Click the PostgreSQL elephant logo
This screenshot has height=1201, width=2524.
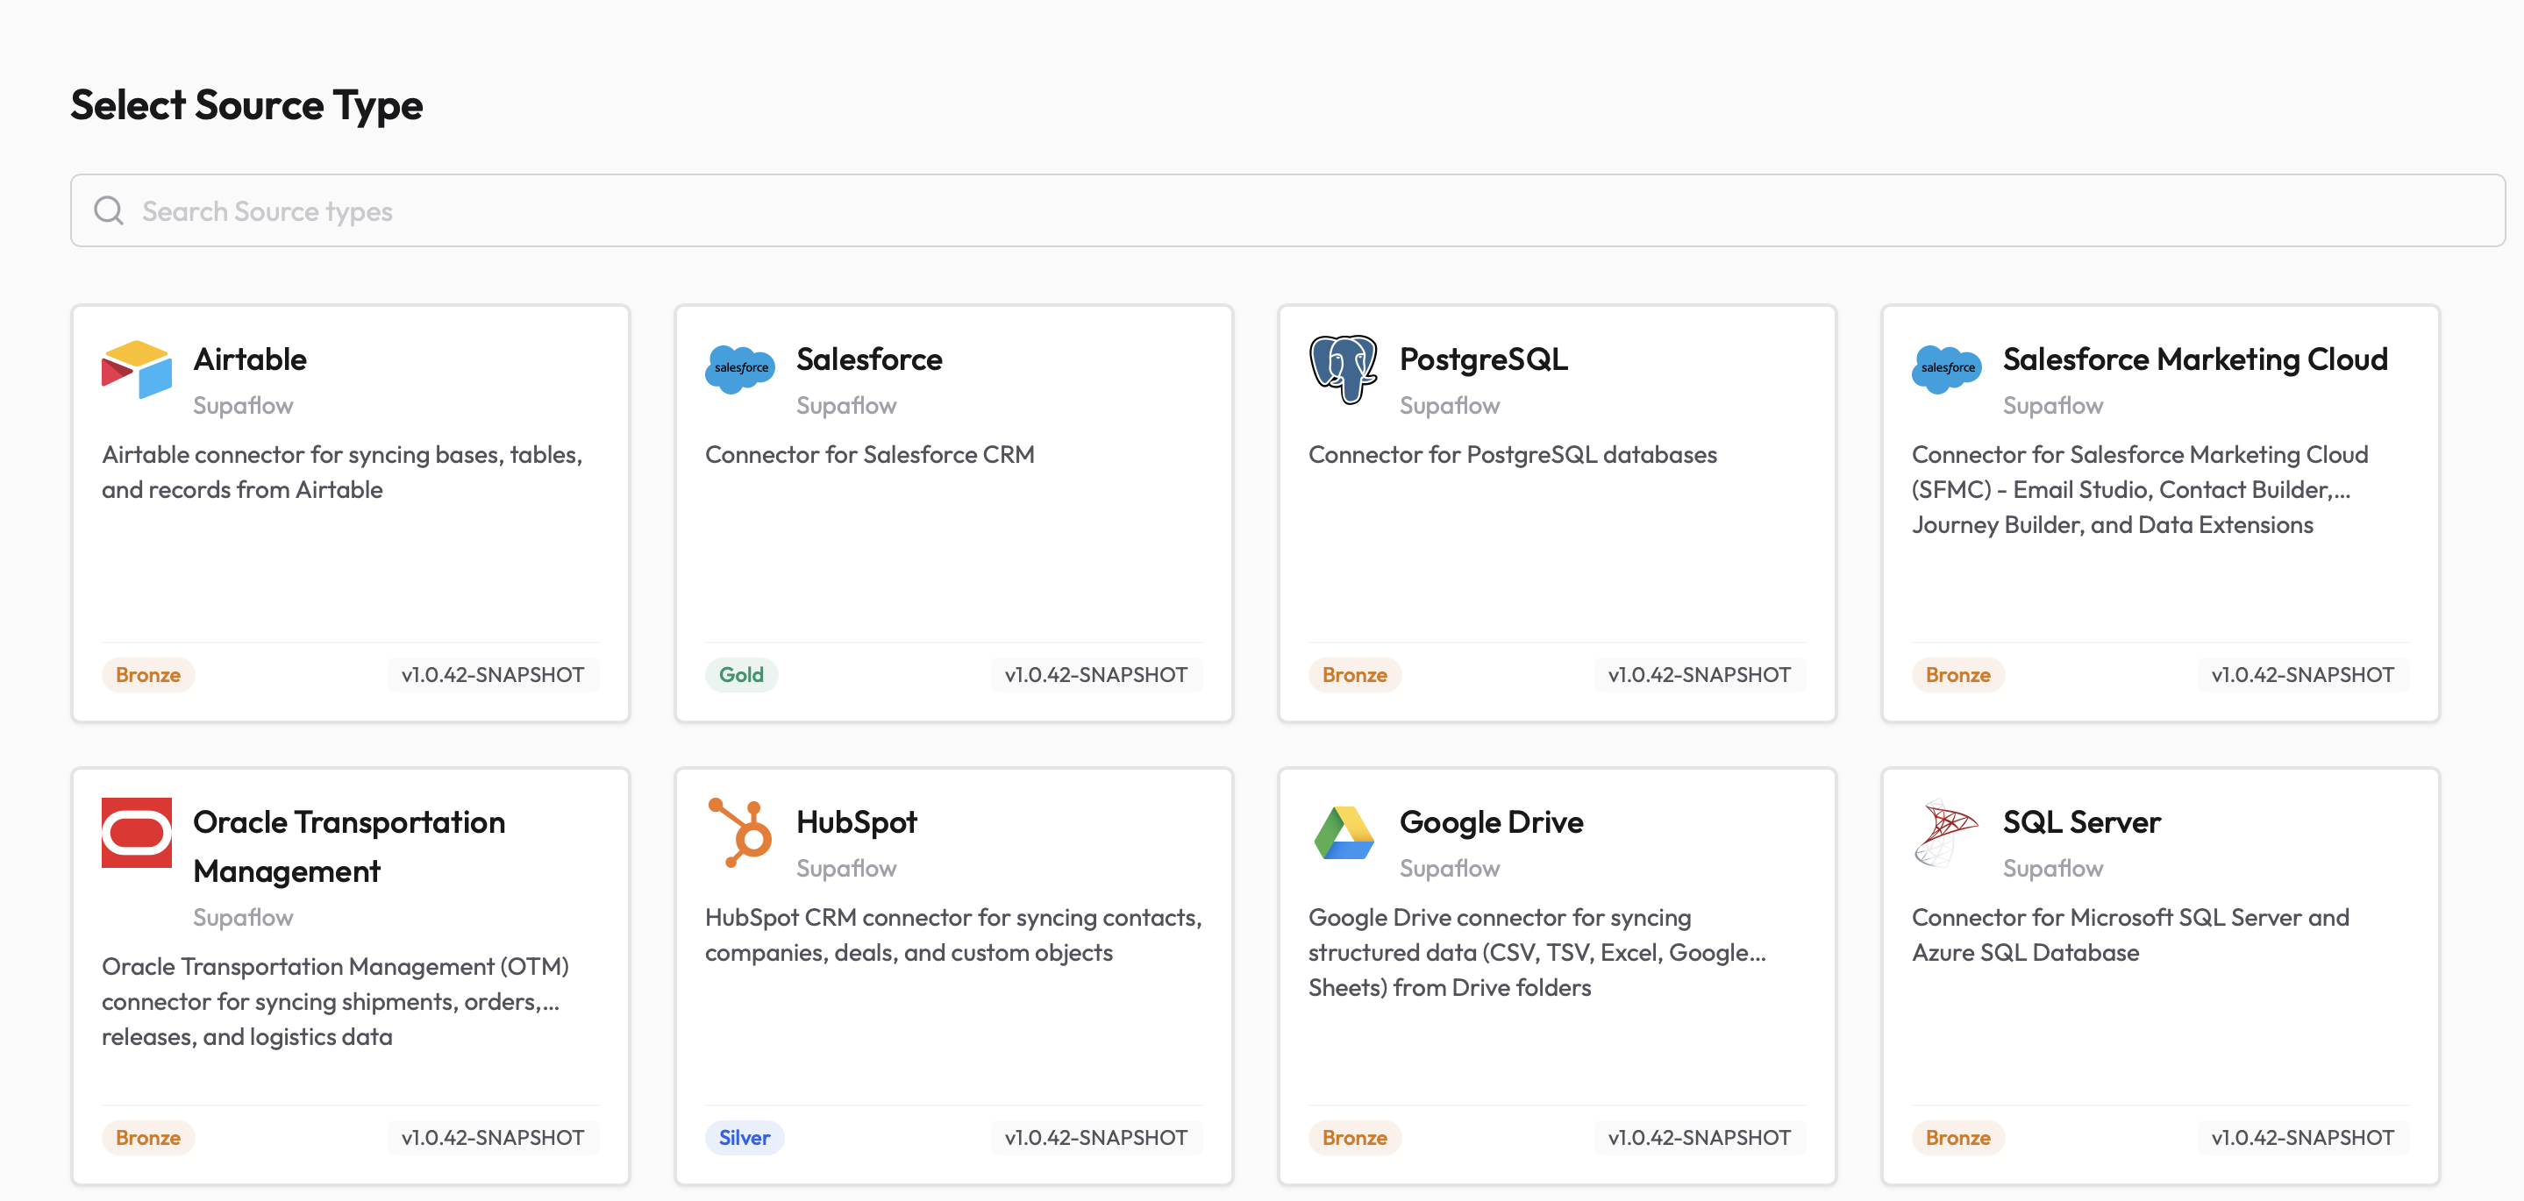1344,369
